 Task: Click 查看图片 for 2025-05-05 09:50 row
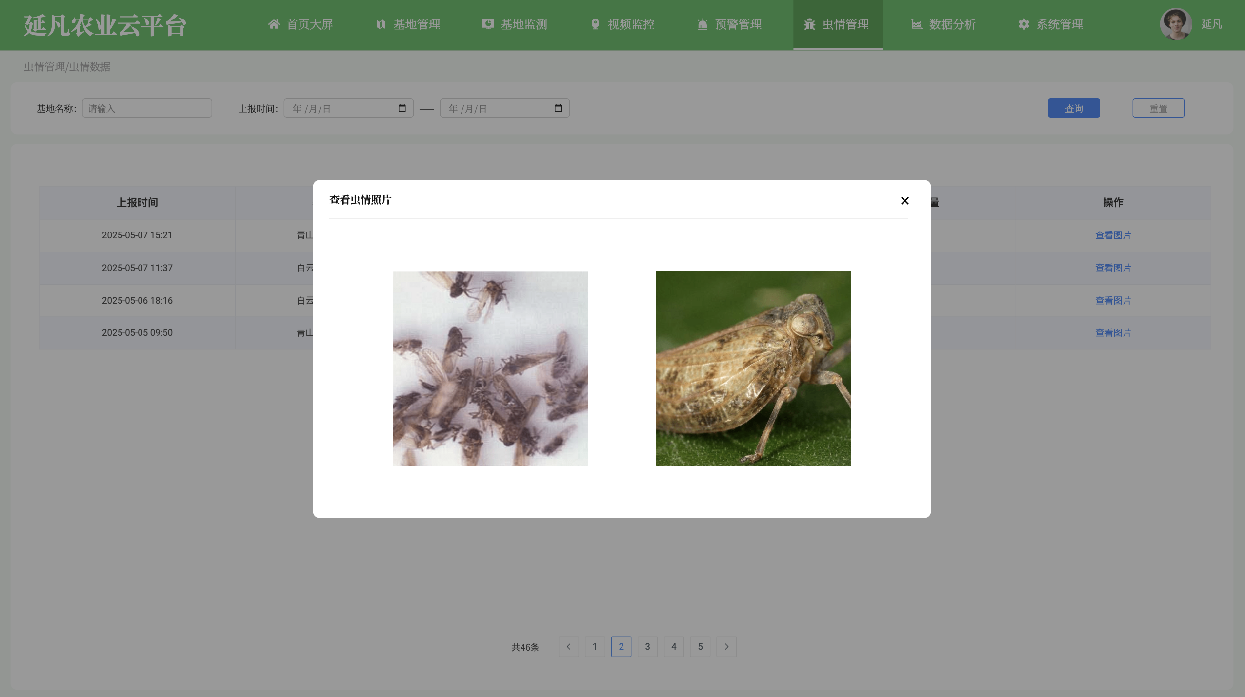pyautogui.click(x=1113, y=333)
